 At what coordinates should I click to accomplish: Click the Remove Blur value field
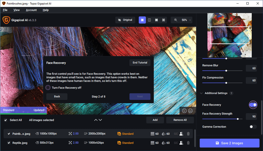[251, 68]
